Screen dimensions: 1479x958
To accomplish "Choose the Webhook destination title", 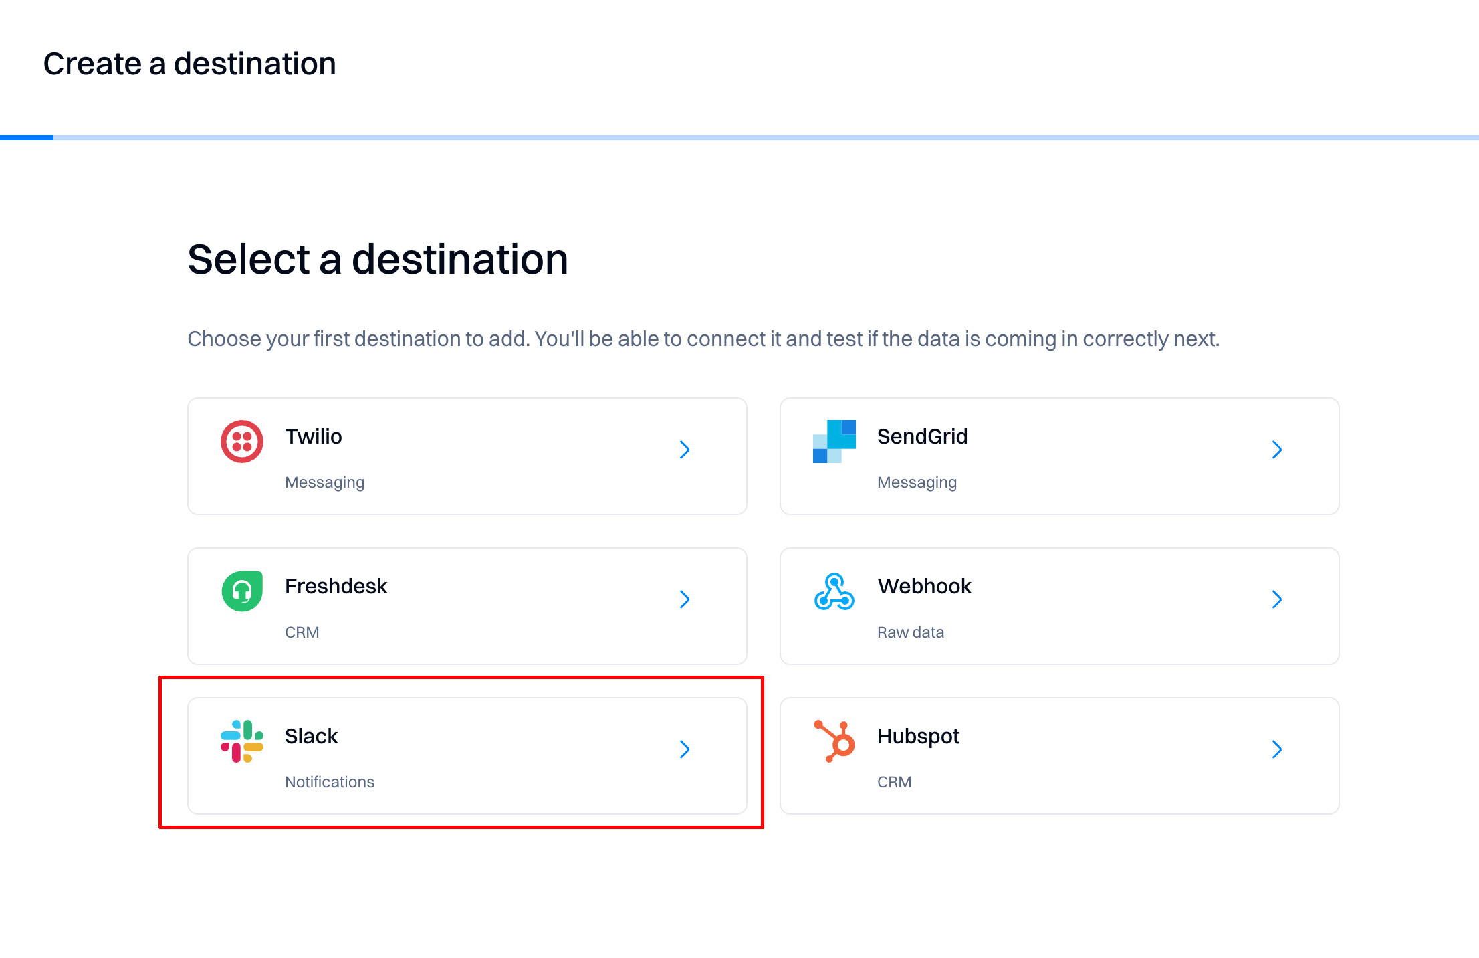I will 924,586.
